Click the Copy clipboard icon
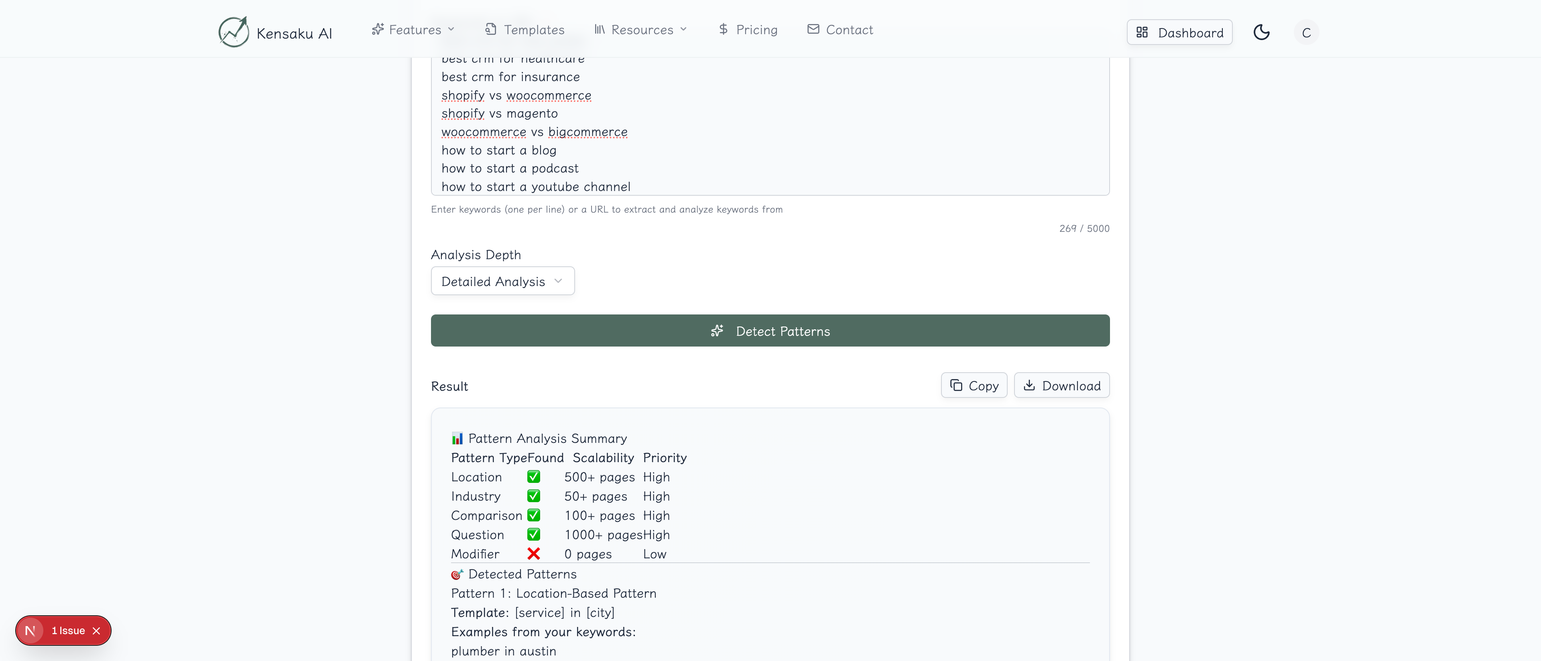1541x661 pixels. [x=956, y=385]
